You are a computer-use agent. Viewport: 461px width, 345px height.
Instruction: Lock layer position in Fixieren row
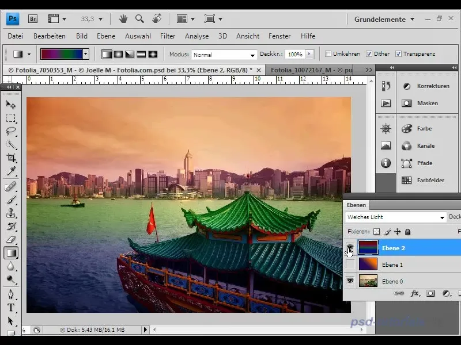coord(397,232)
